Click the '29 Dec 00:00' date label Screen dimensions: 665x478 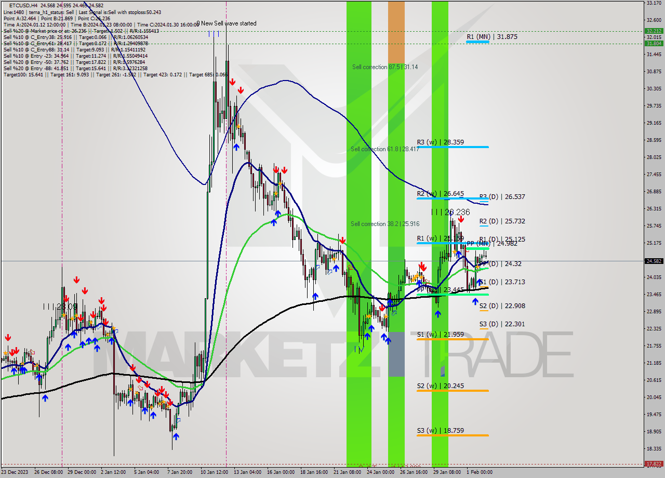(82, 472)
